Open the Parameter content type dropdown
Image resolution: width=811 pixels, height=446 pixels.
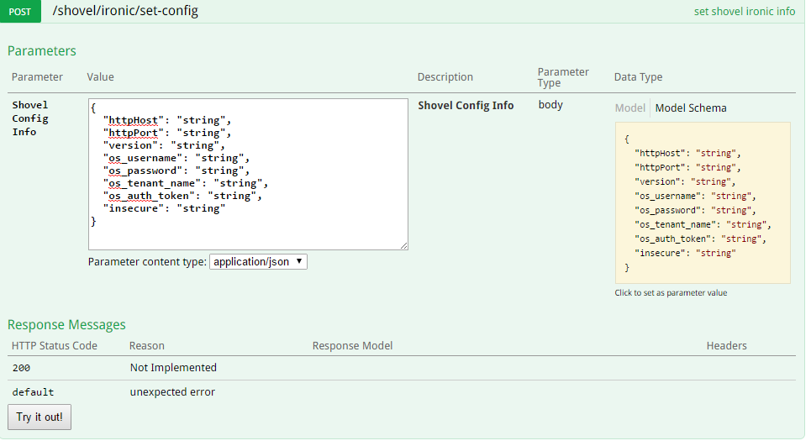pos(258,261)
